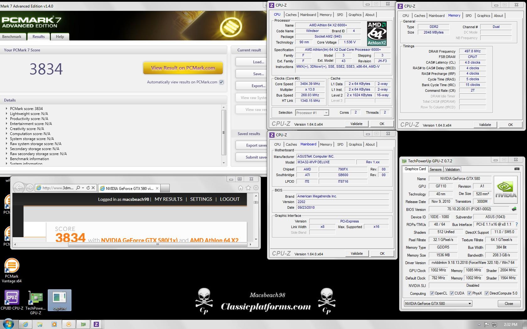Click the Export... button in Current result

pos(252,86)
